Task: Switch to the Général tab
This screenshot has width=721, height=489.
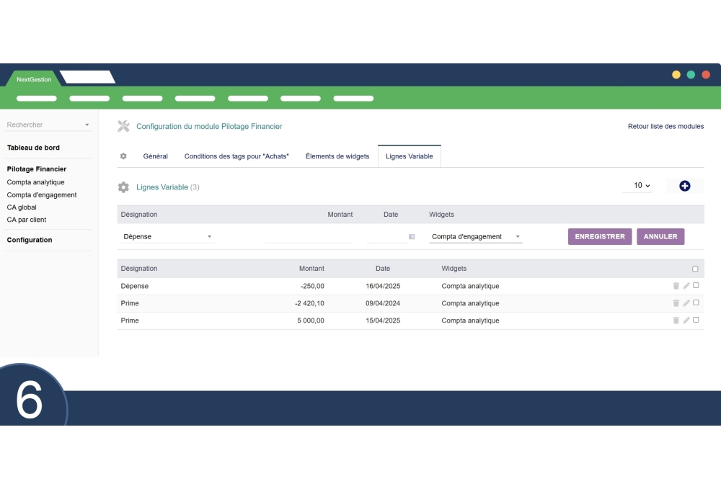Action: click(x=155, y=156)
